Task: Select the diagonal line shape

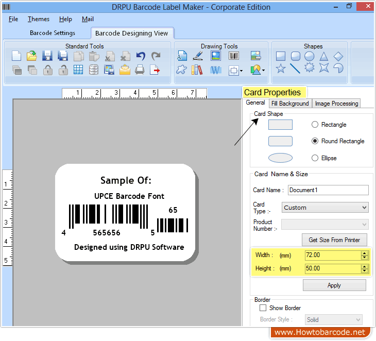Action: click(295, 69)
